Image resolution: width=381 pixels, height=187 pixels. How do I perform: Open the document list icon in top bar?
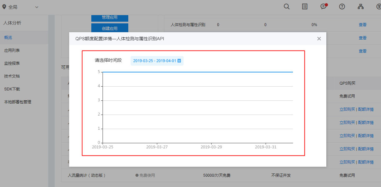click(x=305, y=7)
